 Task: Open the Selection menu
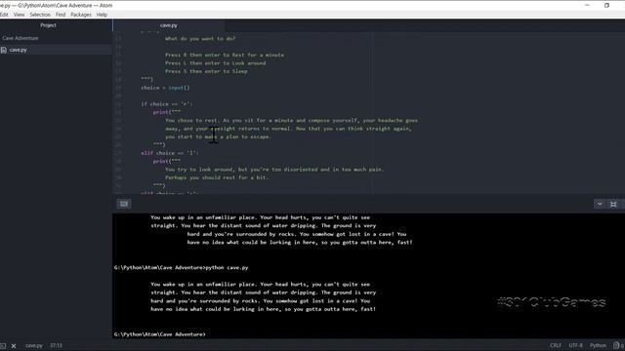(40, 15)
